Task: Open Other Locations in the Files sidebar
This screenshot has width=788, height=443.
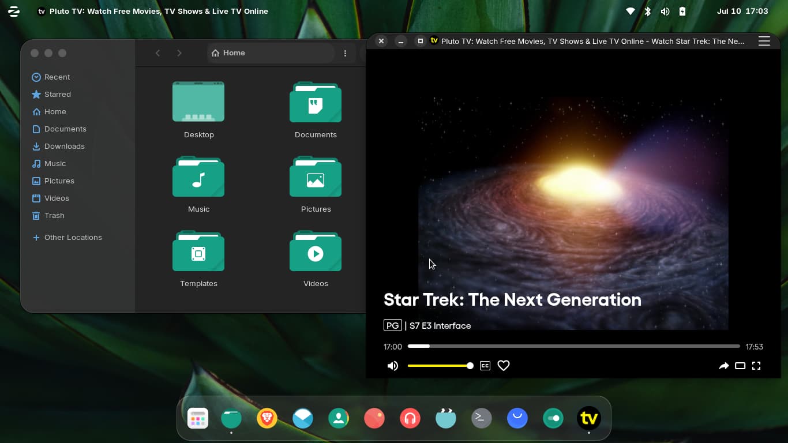Action: (78, 237)
